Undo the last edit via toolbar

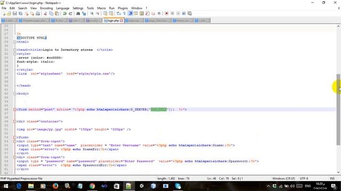[64, 13]
